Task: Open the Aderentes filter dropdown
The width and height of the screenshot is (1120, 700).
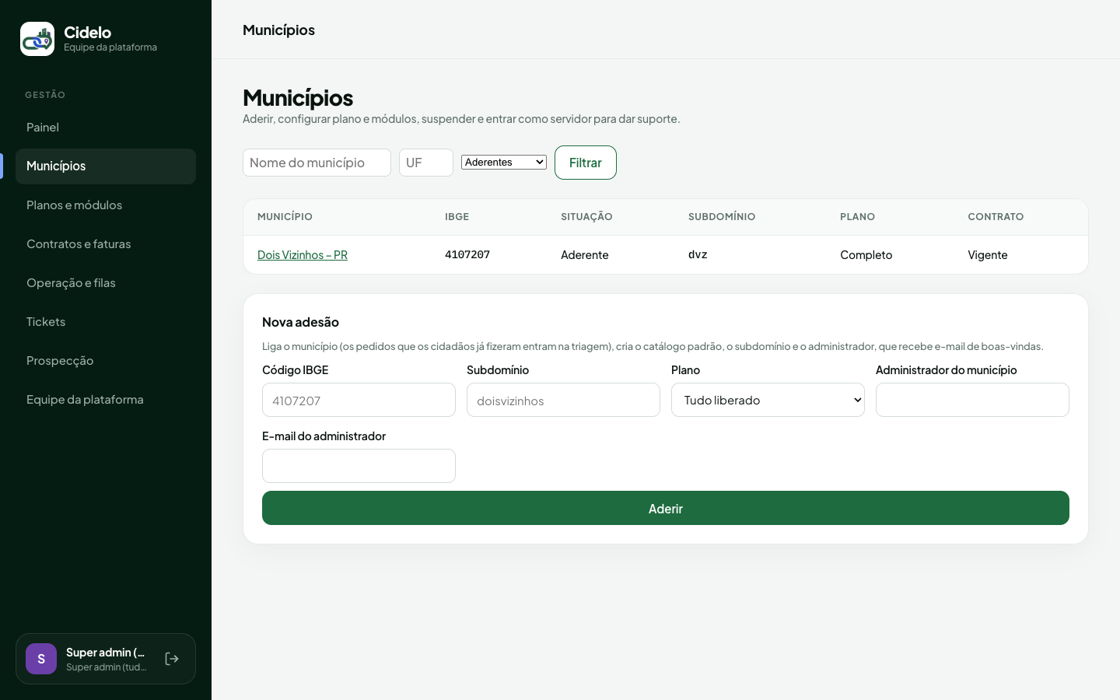Action: click(504, 162)
